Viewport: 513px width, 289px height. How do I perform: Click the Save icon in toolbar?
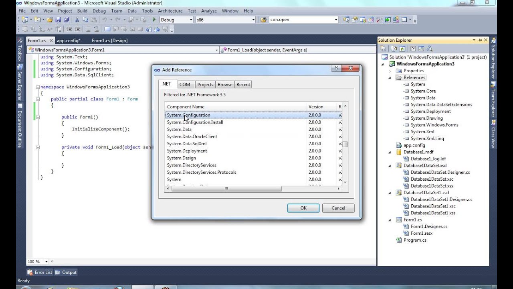click(58, 20)
